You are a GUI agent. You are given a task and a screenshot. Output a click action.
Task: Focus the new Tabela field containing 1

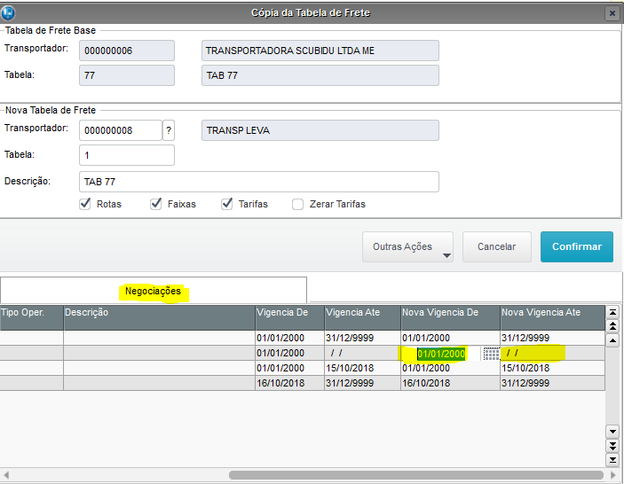coord(127,155)
